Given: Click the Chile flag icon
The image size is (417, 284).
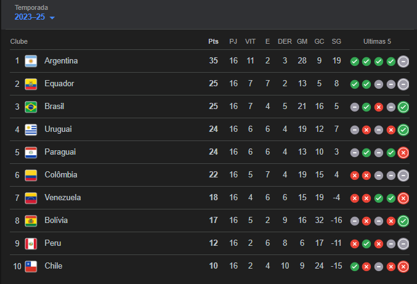Looking at the screenshot, I should [31, 266].
